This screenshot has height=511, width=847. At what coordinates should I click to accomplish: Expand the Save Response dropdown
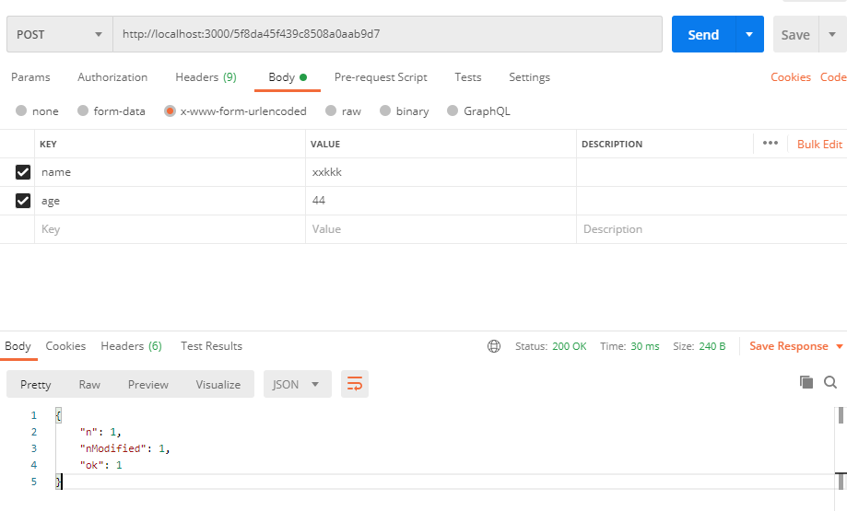(839, 346)
